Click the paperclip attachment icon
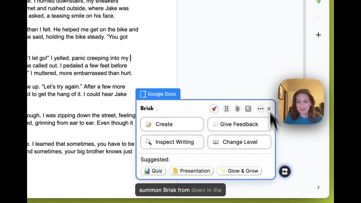The image size is (361, 203). [237, 109]
